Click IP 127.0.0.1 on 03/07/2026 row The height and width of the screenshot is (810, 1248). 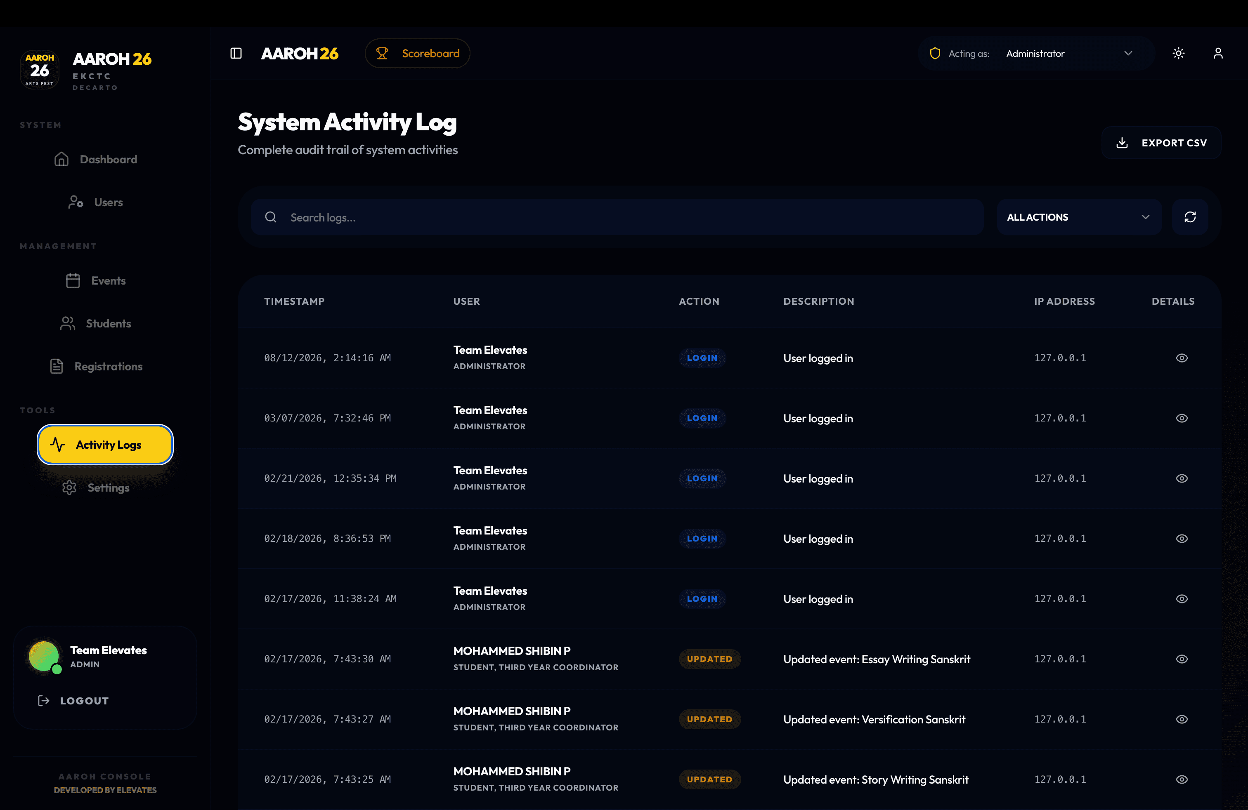[x=1060, y=418]
